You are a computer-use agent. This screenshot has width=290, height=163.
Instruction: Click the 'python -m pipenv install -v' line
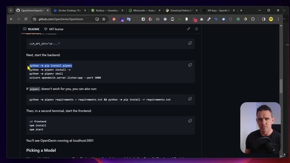click(50, 70)
